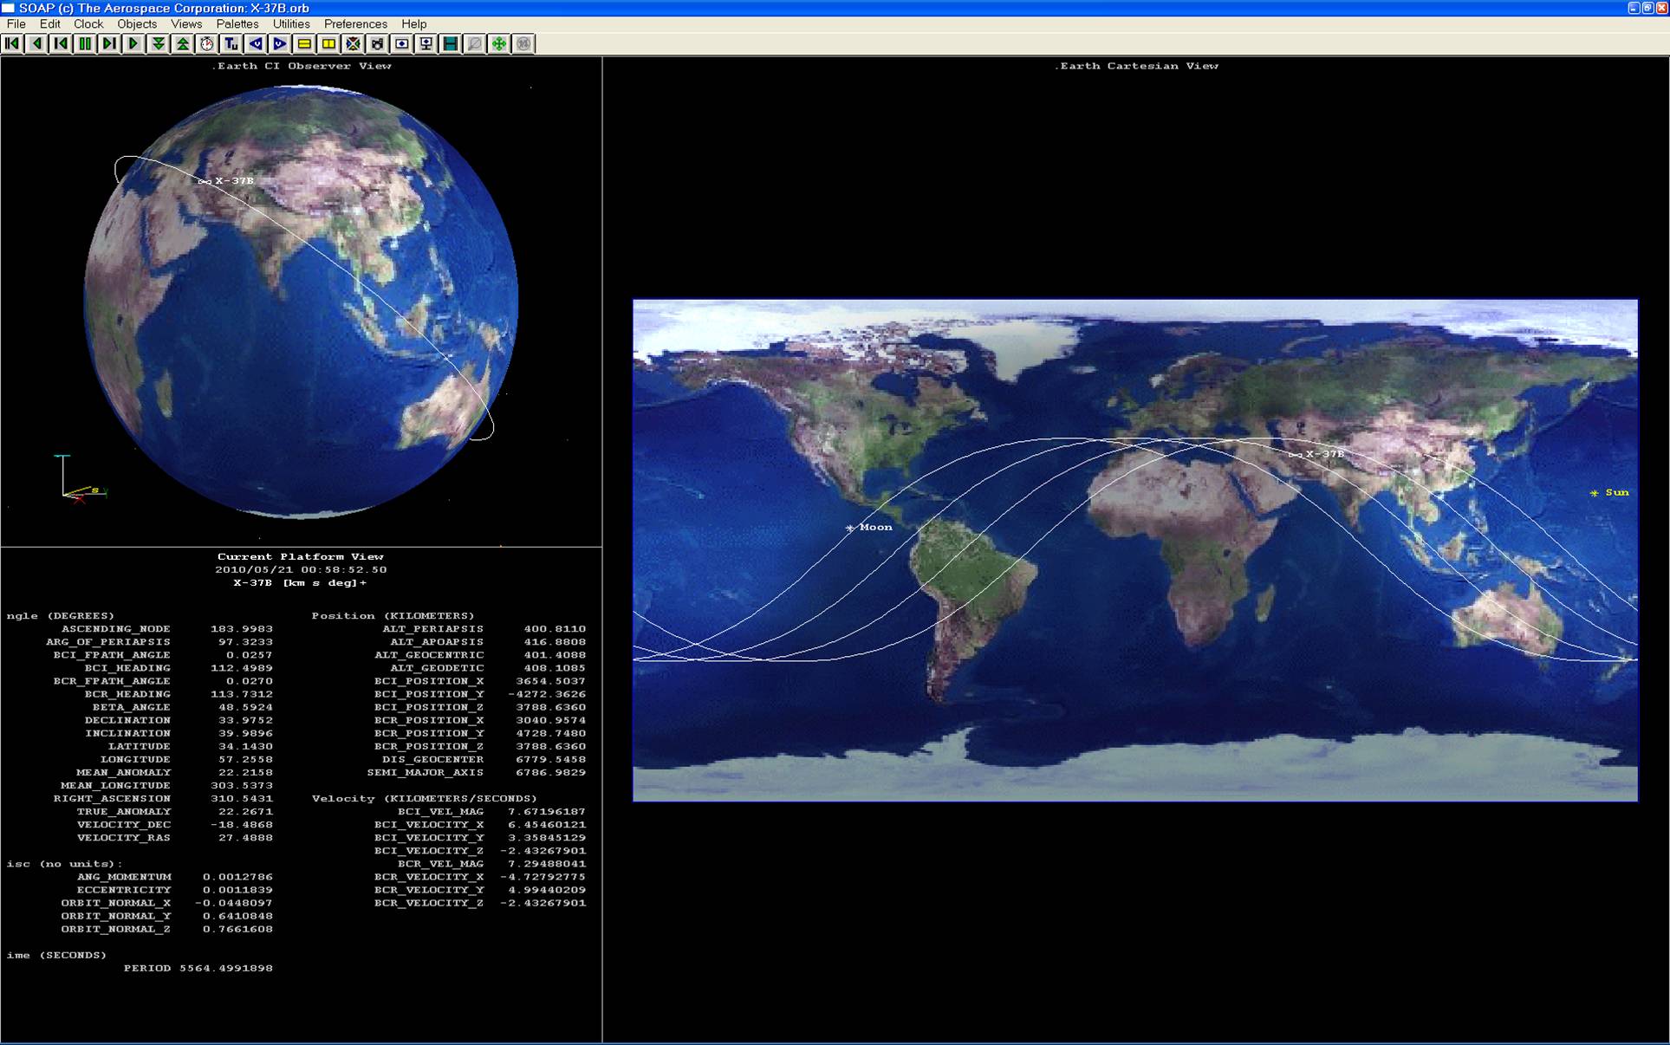Open the Clock menu

pyautogui.click(x=88, y=24)
